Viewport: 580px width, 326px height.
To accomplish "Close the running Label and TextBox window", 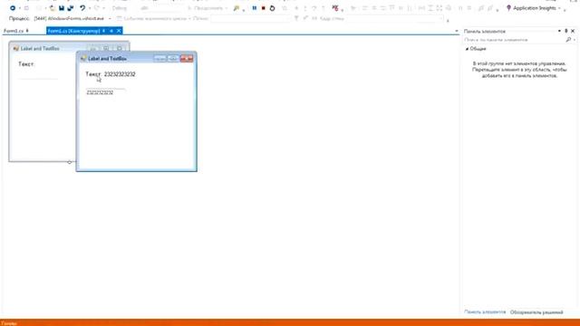I will [x=187, y=58].
